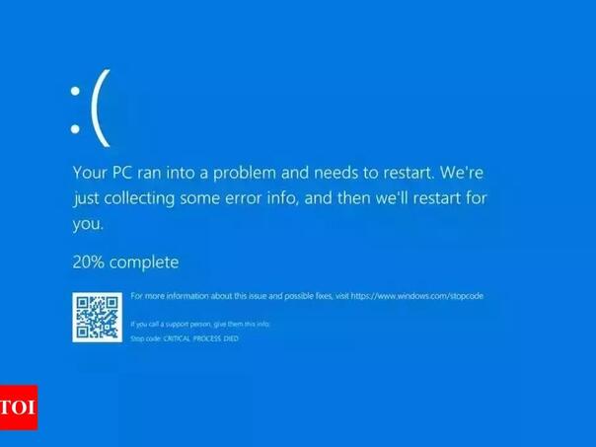Screen dimensions: 596x447
Task: Click the word 'you.' on the third line
Action: pos(88,224)
